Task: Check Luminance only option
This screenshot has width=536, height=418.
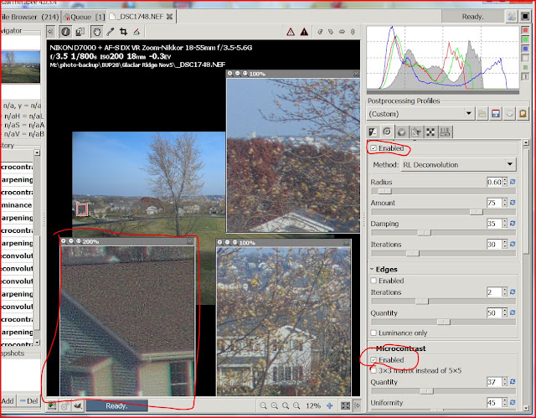Action: pos(374,333)
